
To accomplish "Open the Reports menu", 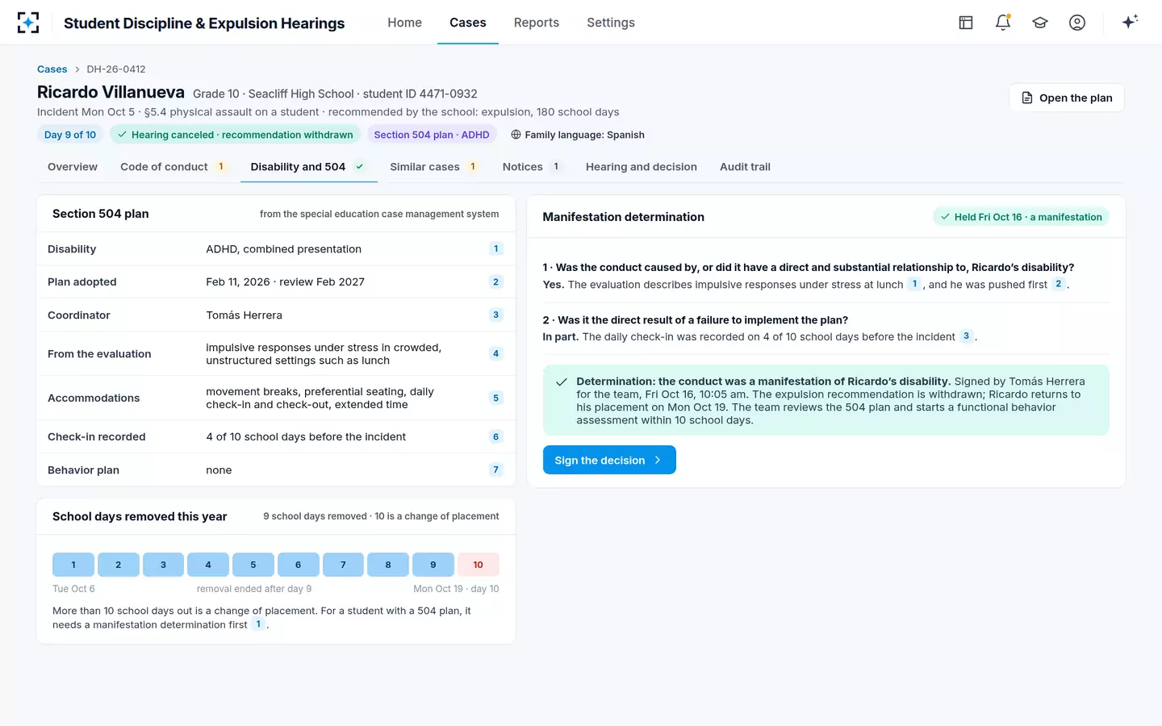I will point(536,23).
